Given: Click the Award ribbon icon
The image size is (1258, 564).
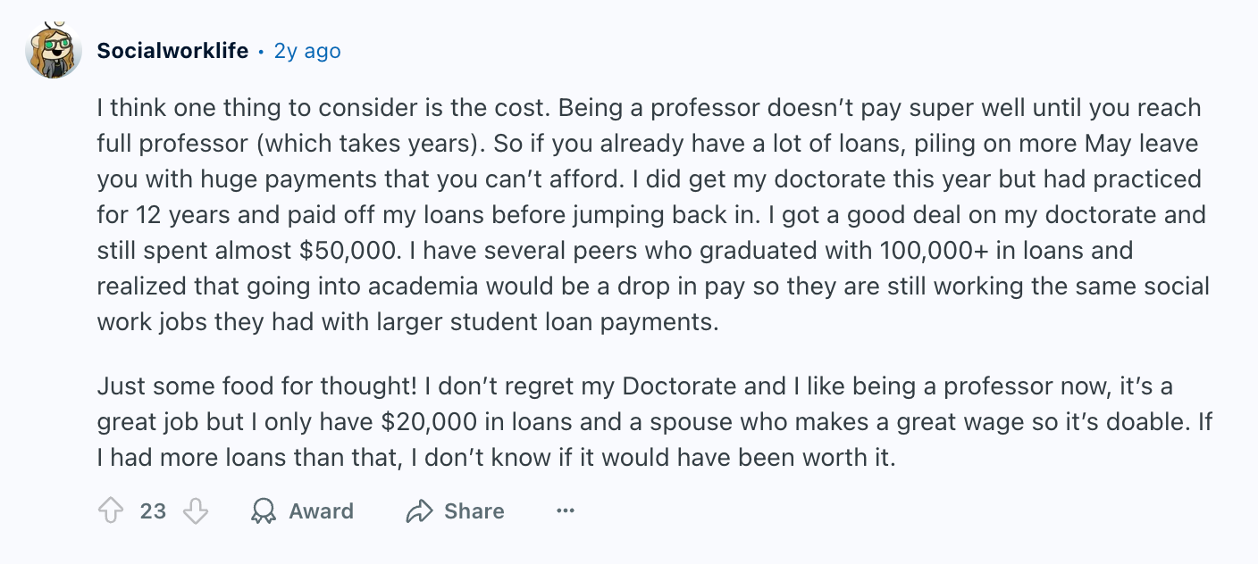Looking at the screenshot, I should tap(264, 511).
